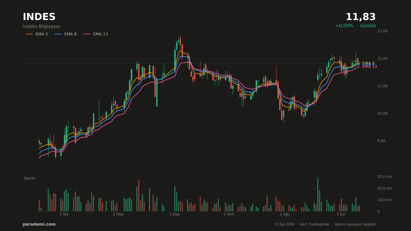Click the 1 Haz date label

[174, 214]
